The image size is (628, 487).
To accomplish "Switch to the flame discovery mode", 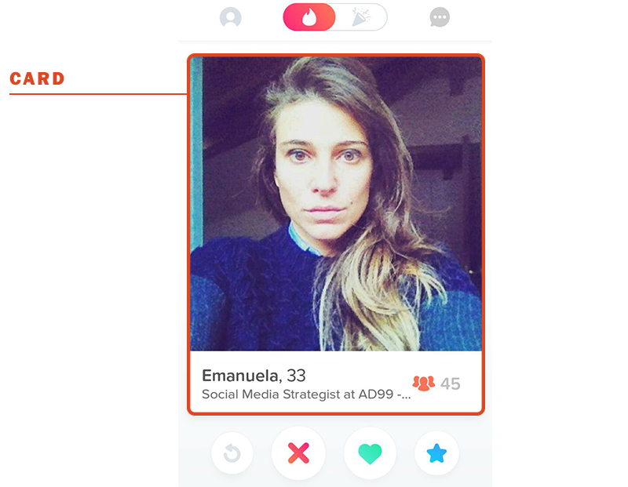I will (309, 17).
